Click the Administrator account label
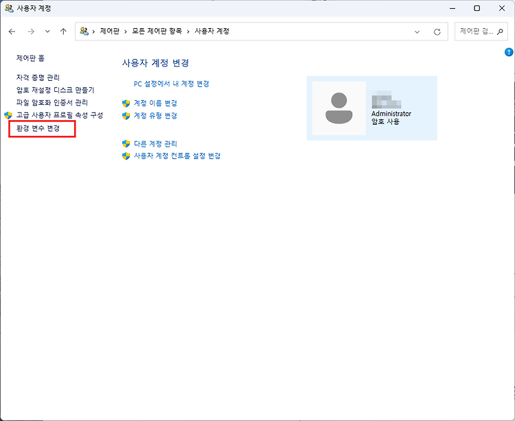Image resolution: width=515 pixels, height=421 pixels. tap(391, 114)
